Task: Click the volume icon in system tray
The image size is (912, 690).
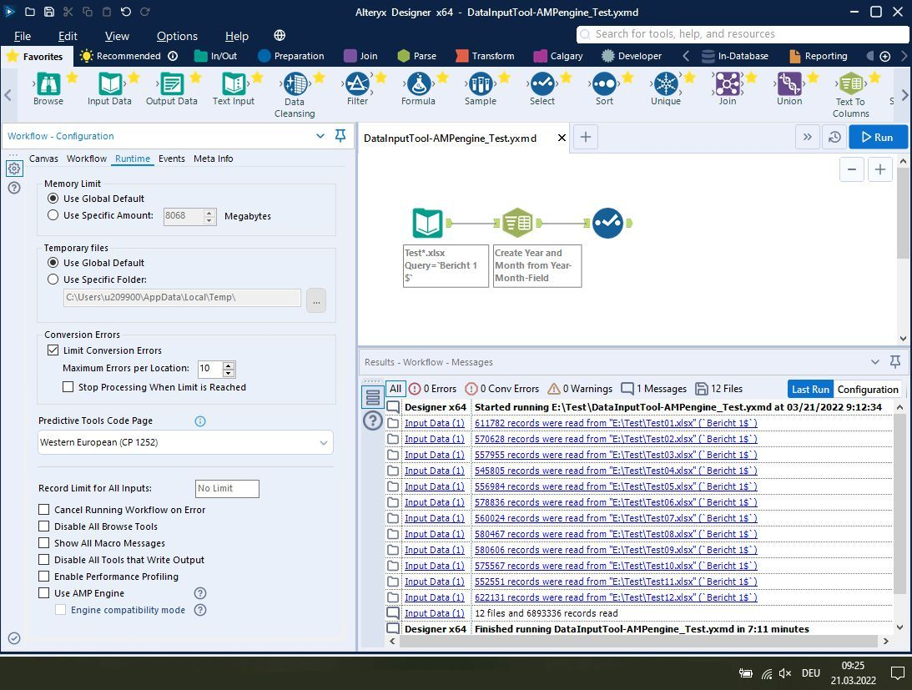Action: pos(784,673)
